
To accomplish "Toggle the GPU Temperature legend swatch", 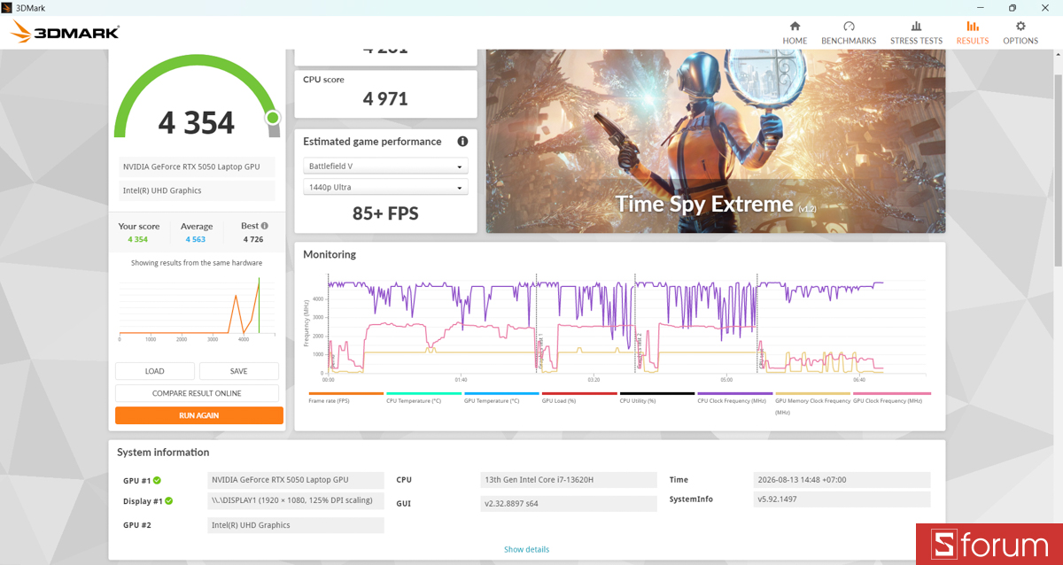I will (501, 394).
